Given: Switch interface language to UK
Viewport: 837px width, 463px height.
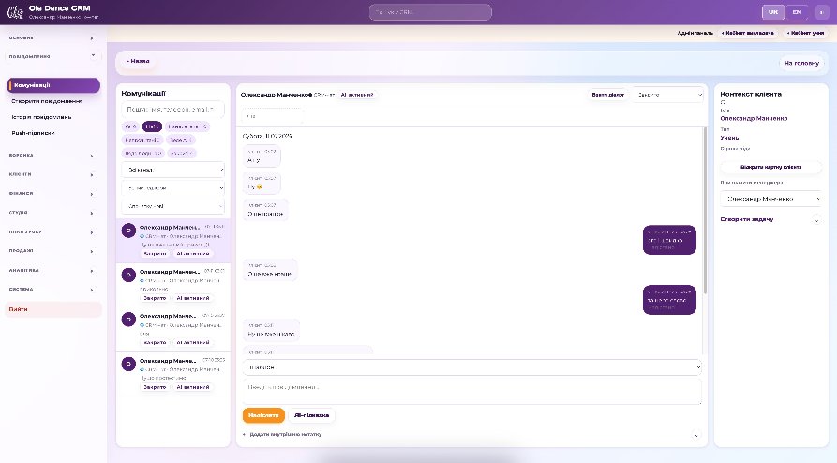Looking at the screenshot, I should (772, 12).
